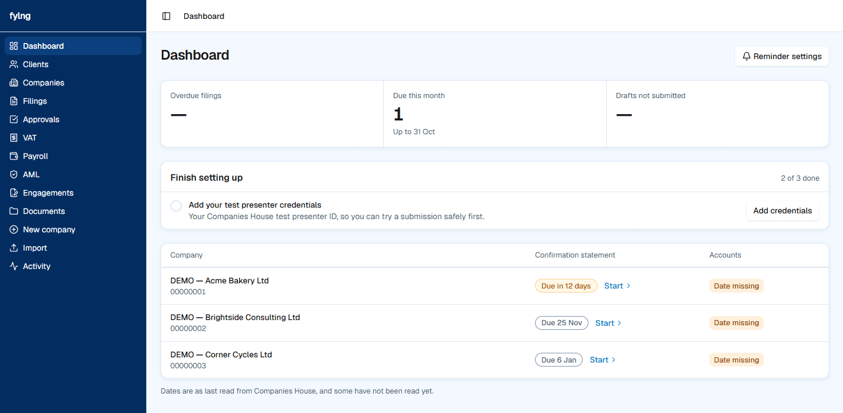Click Date missing badge for Acme Bakery
Image resolution: width=843 pixels, height=413 pixels.
tap(736, 286)
